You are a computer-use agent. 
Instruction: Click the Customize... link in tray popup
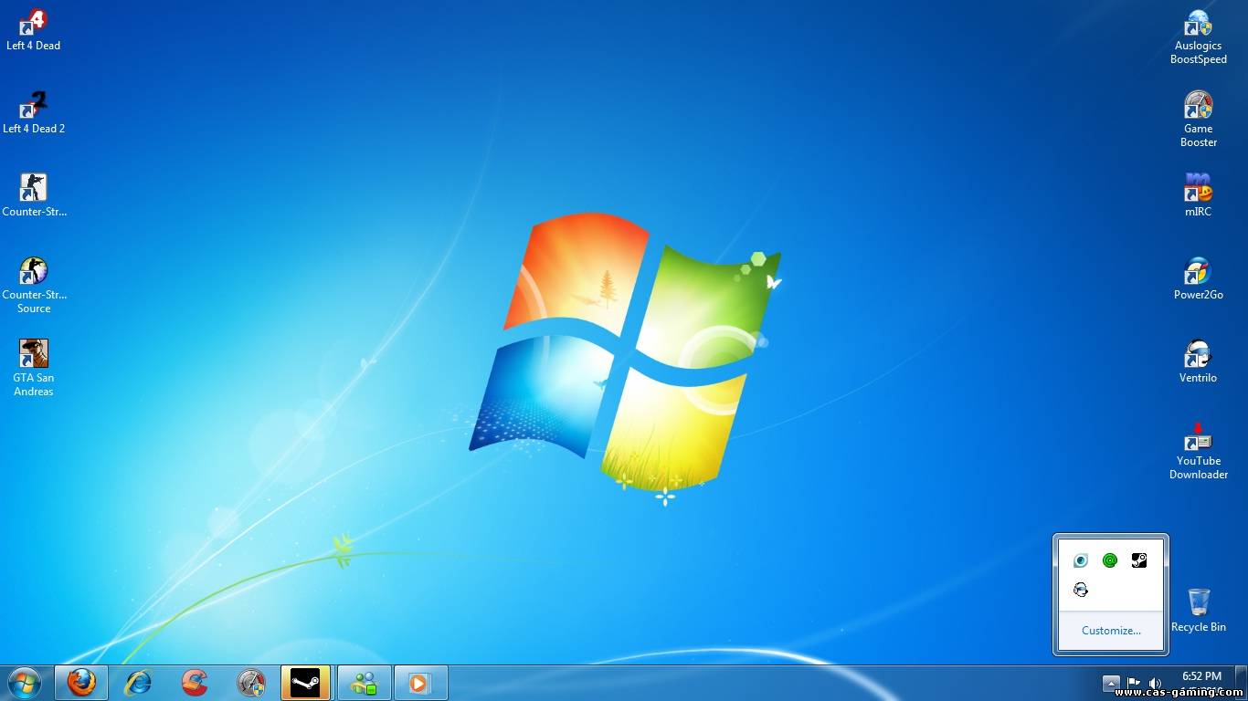(1111, 631)
